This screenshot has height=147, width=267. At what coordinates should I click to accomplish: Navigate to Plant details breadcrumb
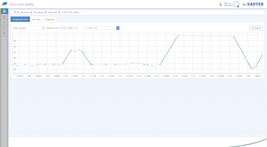[x=39, y=12]
